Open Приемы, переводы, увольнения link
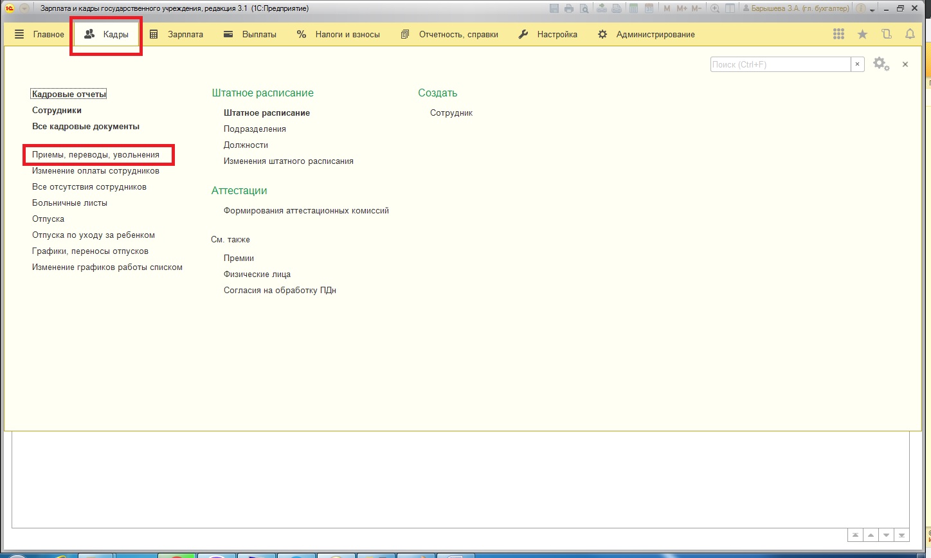Image resolution: width=931 pixels, height=558 pixels. [96, 155]
